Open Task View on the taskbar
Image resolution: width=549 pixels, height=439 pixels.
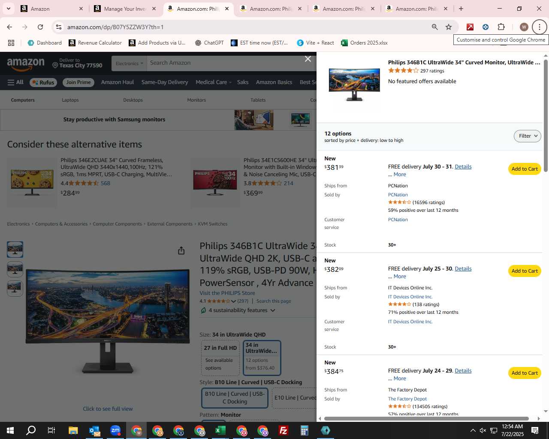click(51, 430)
